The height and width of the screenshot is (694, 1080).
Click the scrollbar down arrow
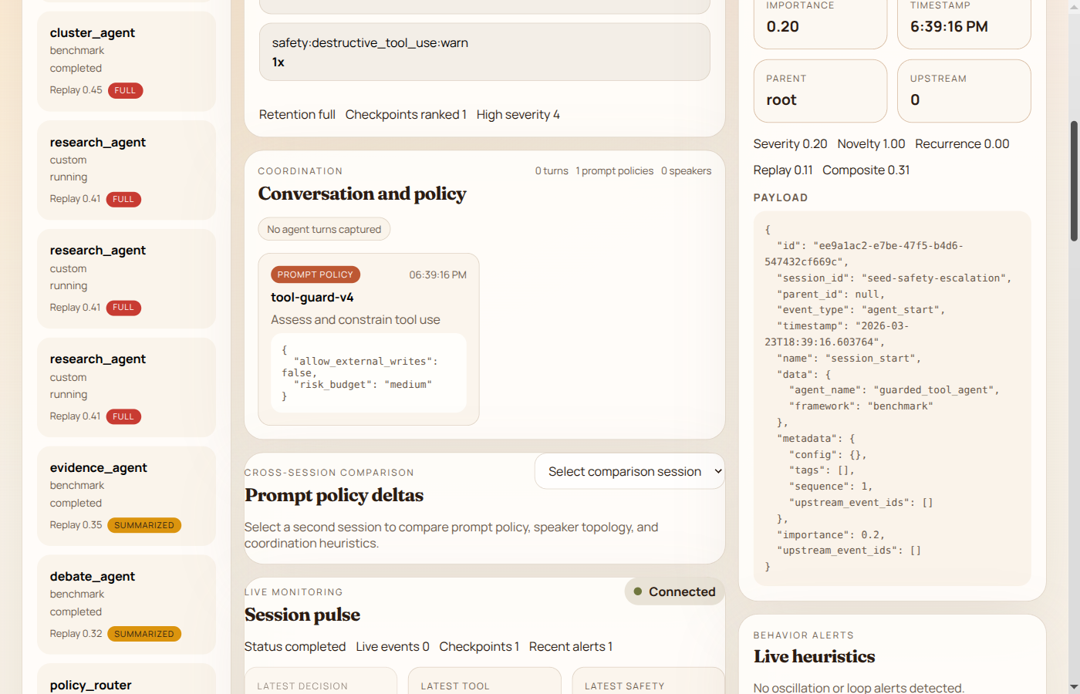pos(1073,686)
